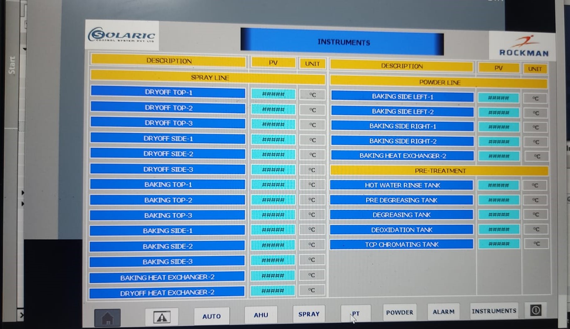Open the ALARM screen
The height and width of the screenshot is (329, 570).
444,312
